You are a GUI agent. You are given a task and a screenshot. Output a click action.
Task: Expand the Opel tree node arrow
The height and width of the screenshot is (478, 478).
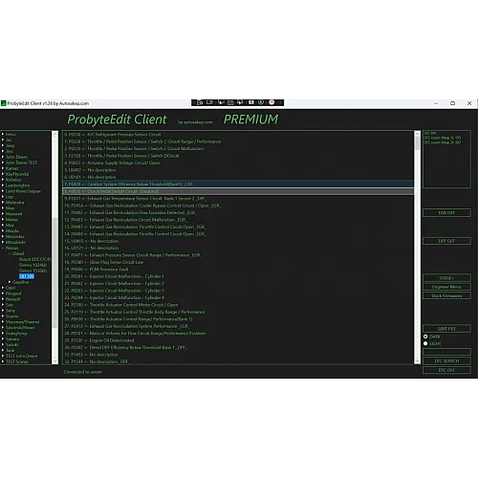click(x=3, y=288)
